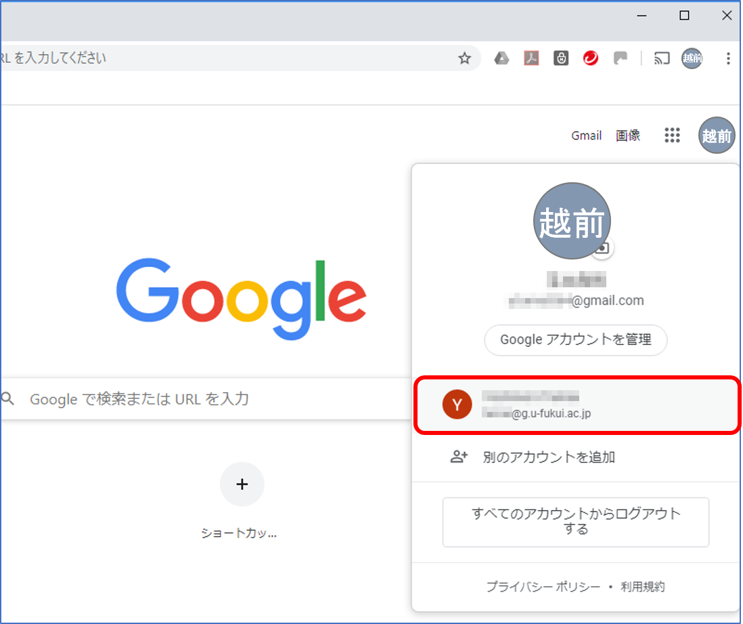Open the プライバシー ポリシー link

tap(543, 587)
